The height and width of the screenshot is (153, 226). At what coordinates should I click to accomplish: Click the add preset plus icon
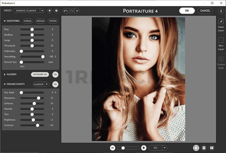pyautogui.click(x=50, y=11)
